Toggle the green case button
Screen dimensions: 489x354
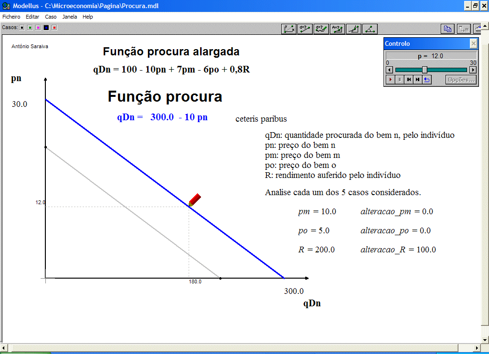click(30, 28)
